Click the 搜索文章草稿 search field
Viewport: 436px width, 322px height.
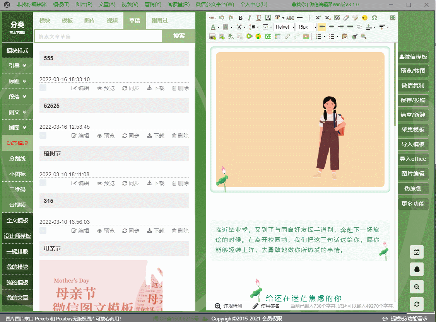pyautogui.click(x=98, y=36)
